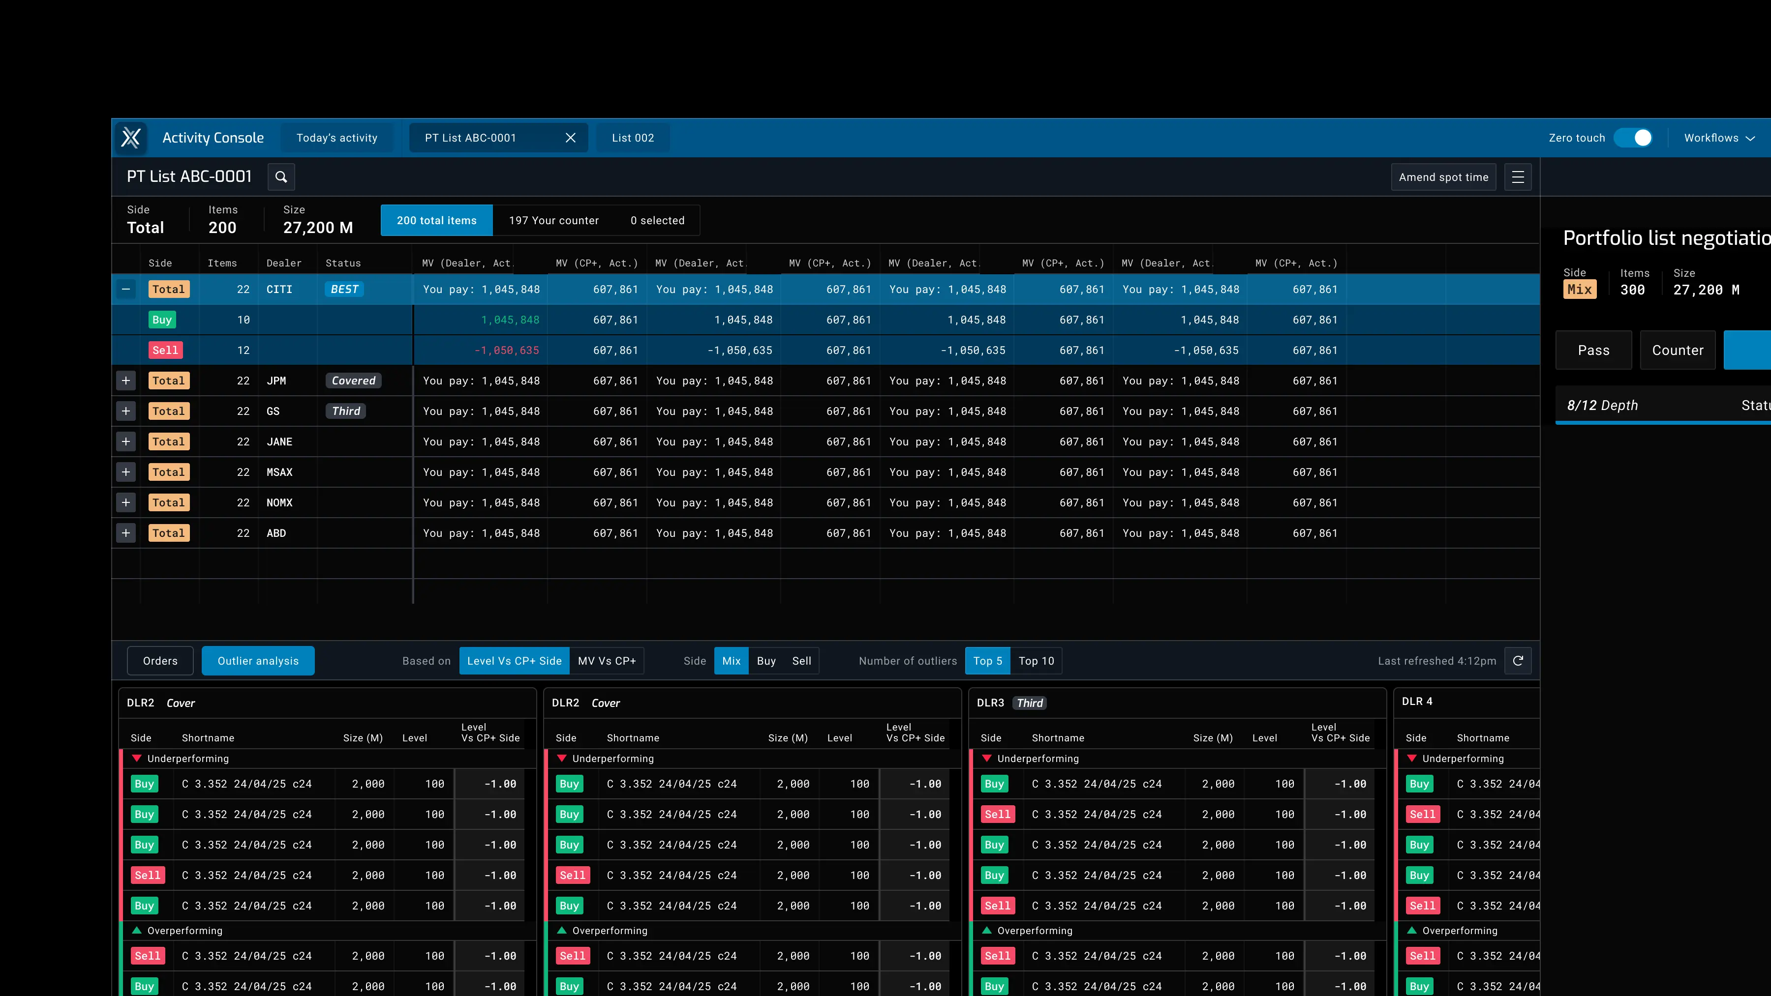The width and height of the screenshot is (1771, 996).
Task: Click the Dealer column header
Action: 284,263
